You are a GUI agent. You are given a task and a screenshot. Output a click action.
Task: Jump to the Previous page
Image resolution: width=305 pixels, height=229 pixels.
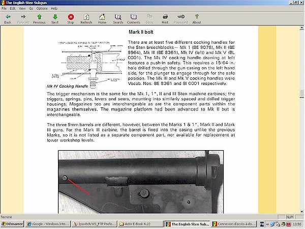pos(39,19)
